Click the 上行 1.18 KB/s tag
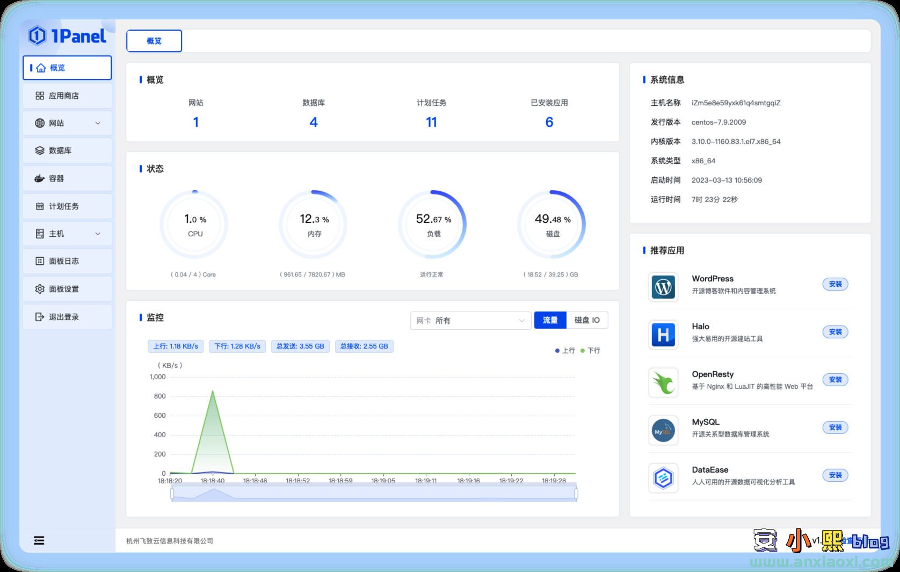Viewport: 900px width, 572px height. tap(176, 346)
